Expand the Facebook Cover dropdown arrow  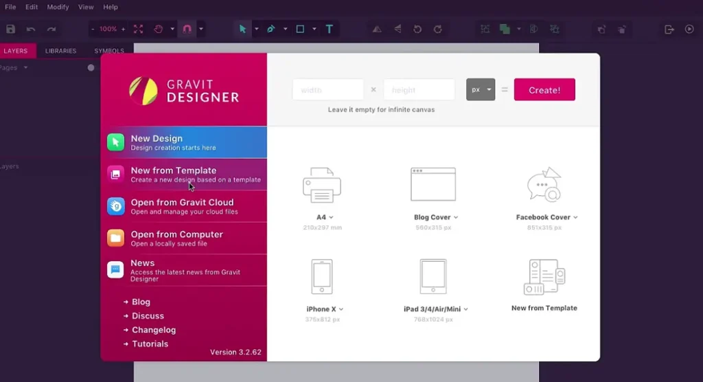(575, 217)
